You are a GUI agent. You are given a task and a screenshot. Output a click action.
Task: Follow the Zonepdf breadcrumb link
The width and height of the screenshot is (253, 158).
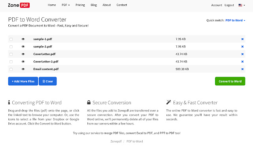pyautogui.click(x=112, y=141)
